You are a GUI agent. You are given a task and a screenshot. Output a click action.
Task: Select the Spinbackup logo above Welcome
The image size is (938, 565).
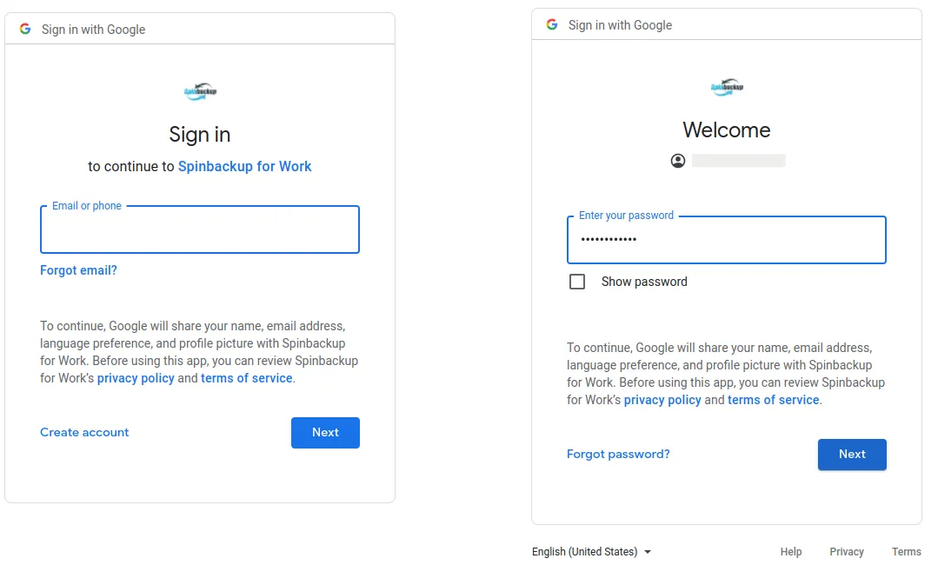coord(726,86)
